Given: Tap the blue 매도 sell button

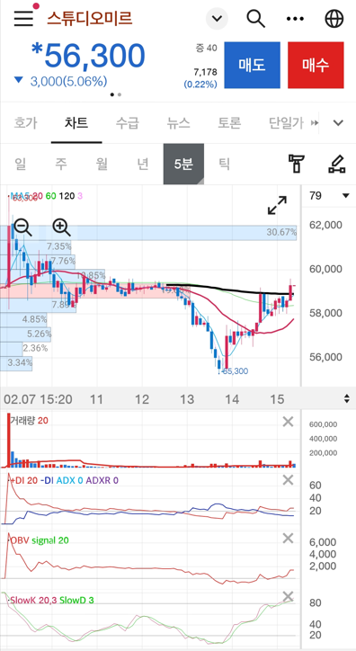Looking at the screenshot, I should pyautogui.click(x=253, y=65).
